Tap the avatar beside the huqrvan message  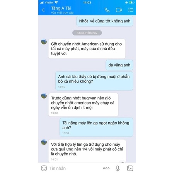point(44,96)
